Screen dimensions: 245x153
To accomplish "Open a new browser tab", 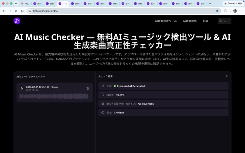I will click(x=210, y=3).
